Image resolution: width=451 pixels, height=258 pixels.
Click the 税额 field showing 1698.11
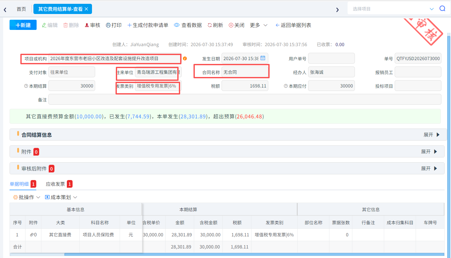[245, 86]
